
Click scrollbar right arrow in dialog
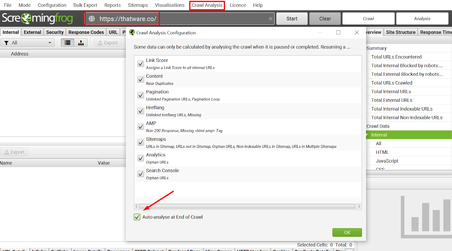click(359, 206)
